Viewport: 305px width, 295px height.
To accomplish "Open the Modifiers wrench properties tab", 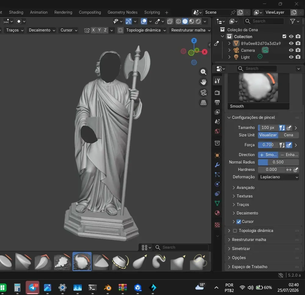I will click(217, 165).
